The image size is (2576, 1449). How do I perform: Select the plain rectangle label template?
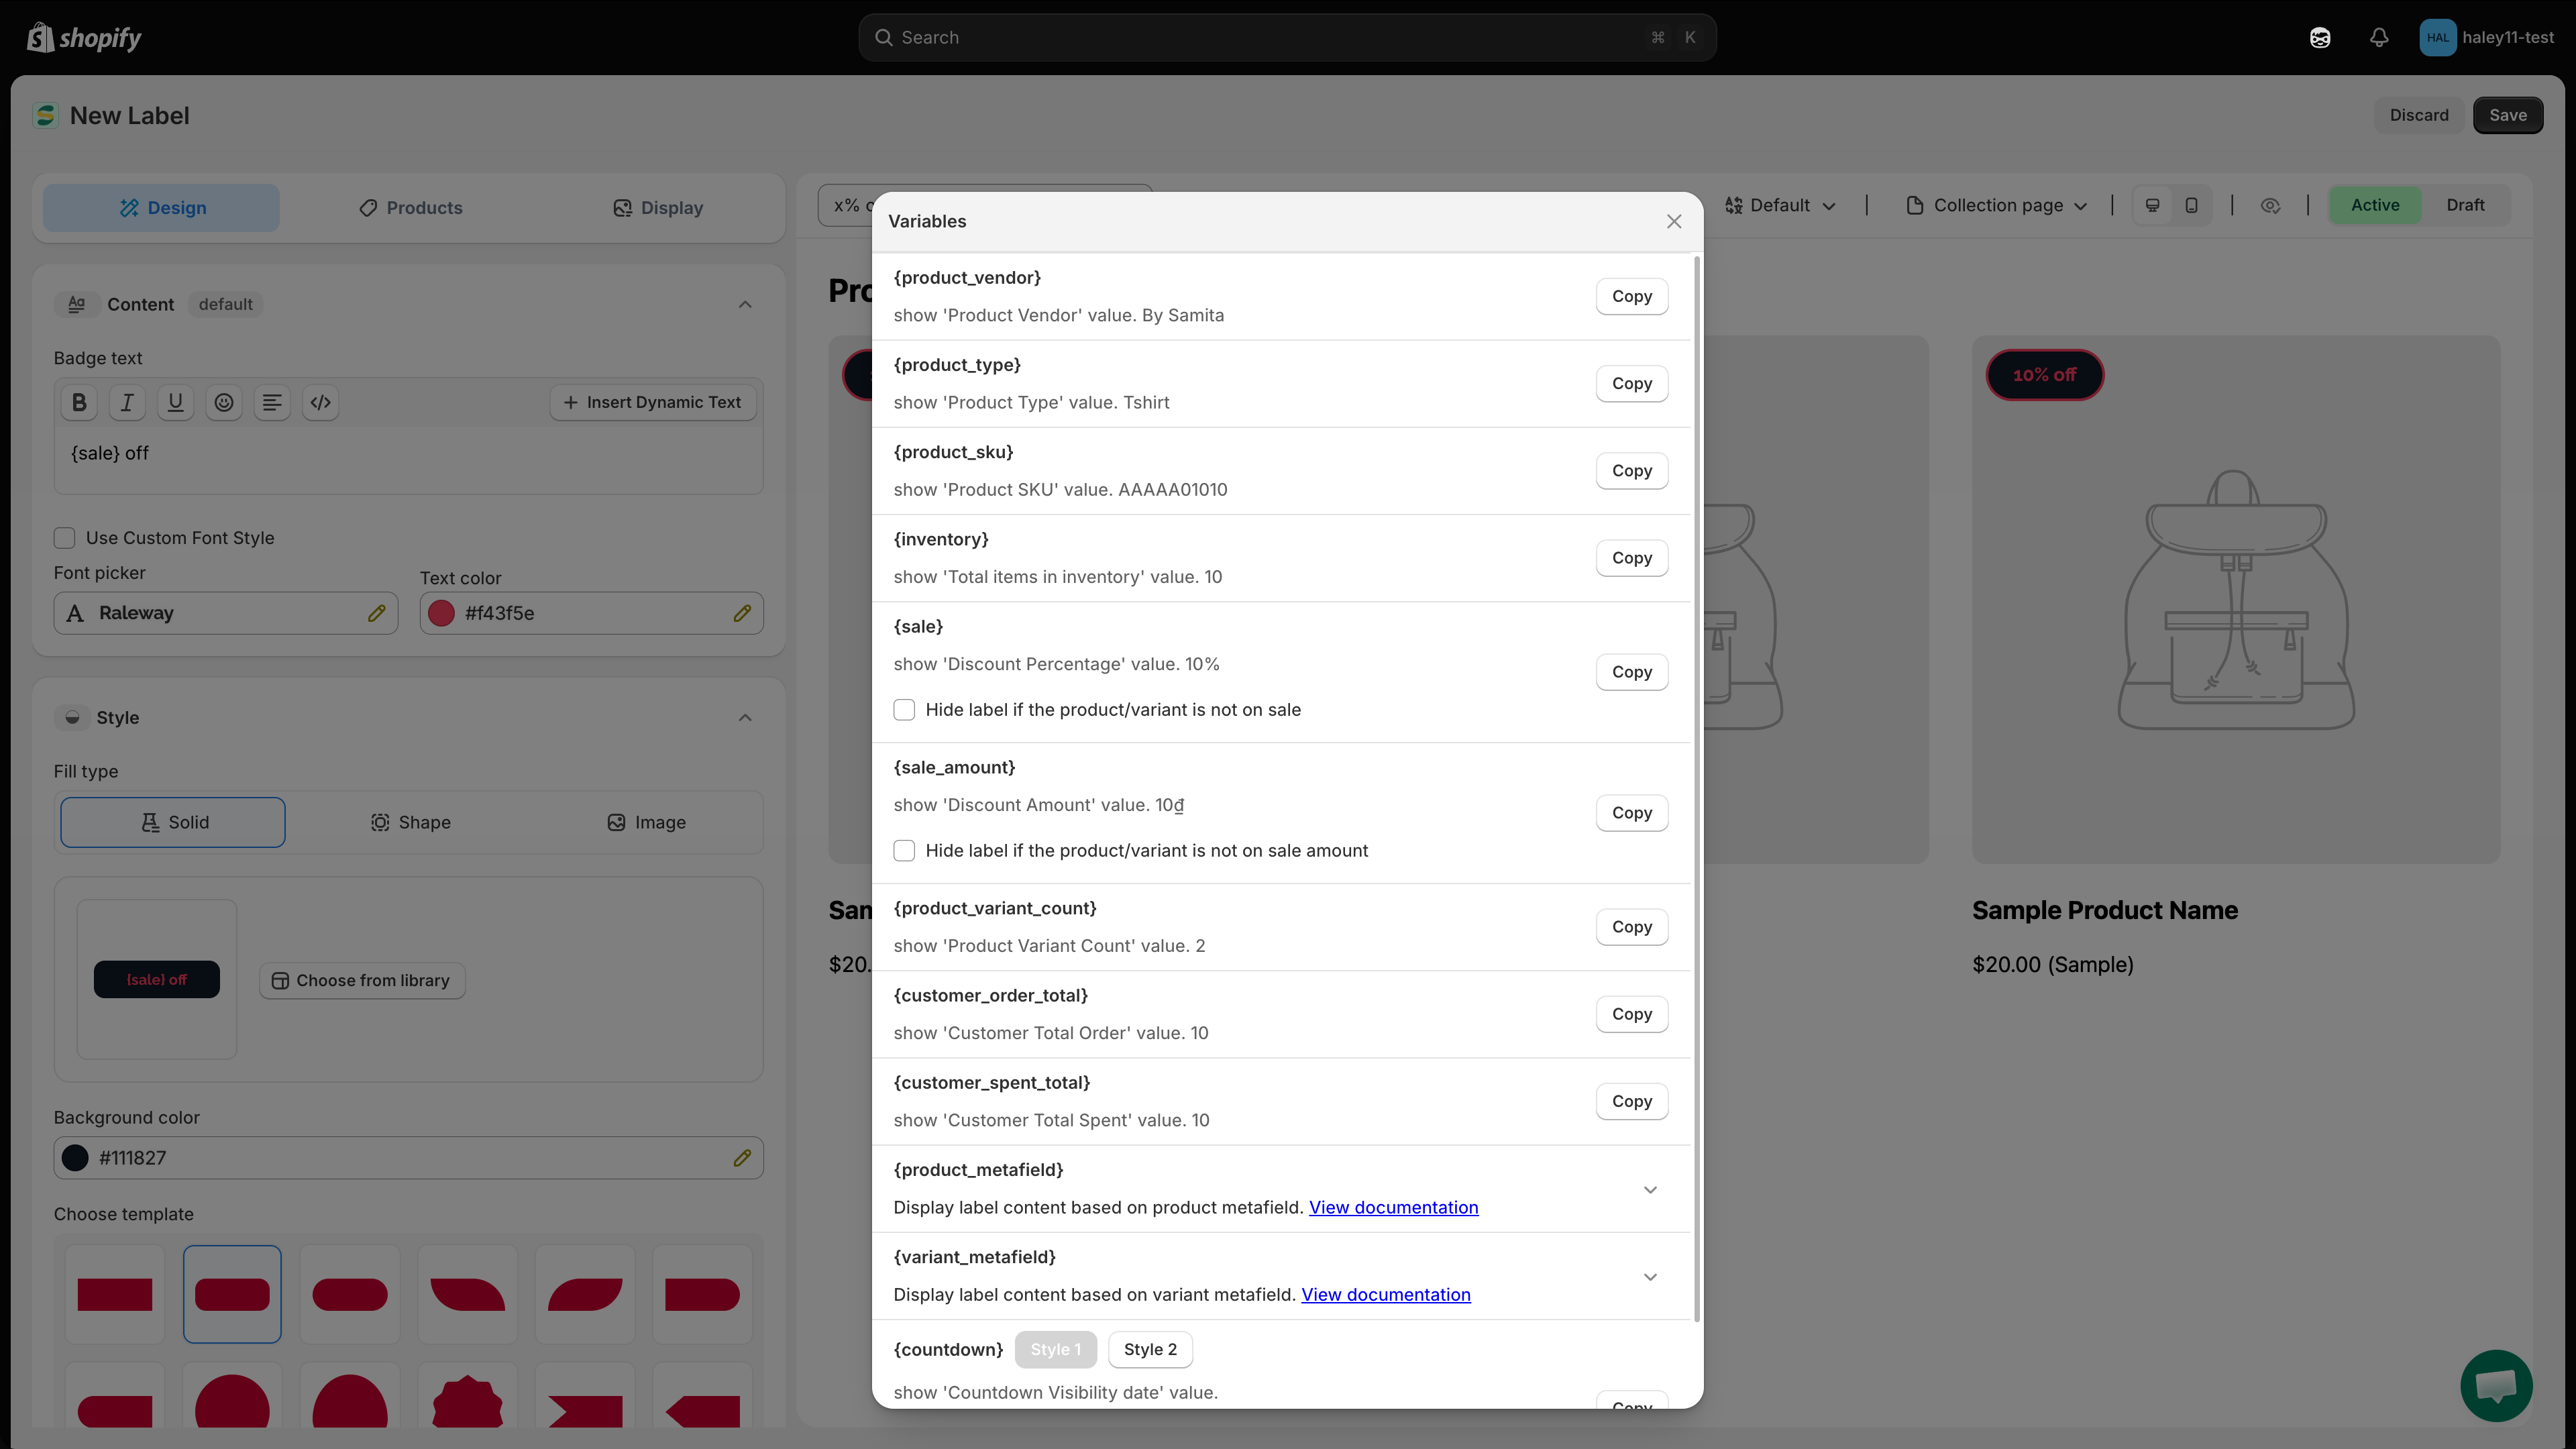[115, 1294]
